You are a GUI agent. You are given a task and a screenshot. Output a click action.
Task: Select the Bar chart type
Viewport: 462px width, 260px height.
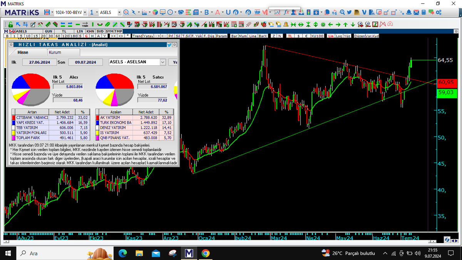tap(234, 36)
